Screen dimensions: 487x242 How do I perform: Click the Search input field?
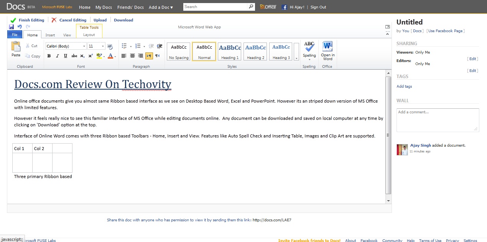tap(216, 7)
